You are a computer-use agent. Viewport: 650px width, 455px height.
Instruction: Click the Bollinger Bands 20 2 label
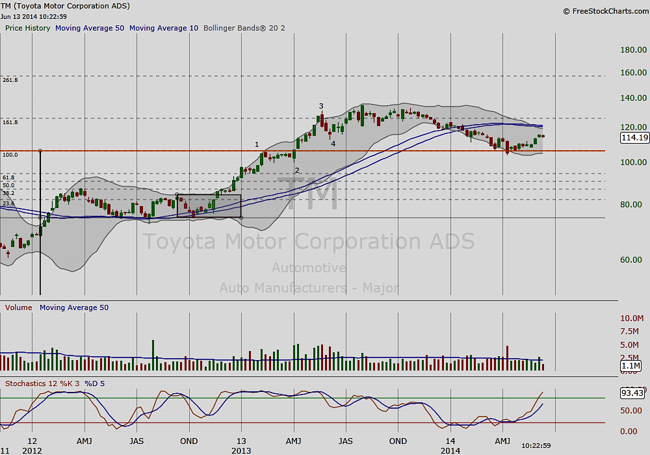tap(244, 28)
